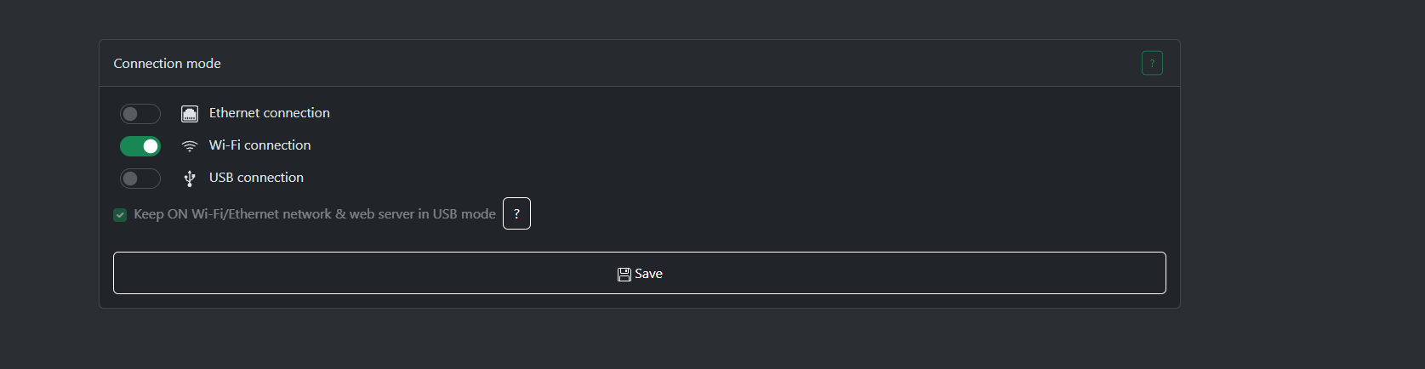Click the "USB connection" label
The image size is (1425, 369).
tap(256, 178)
